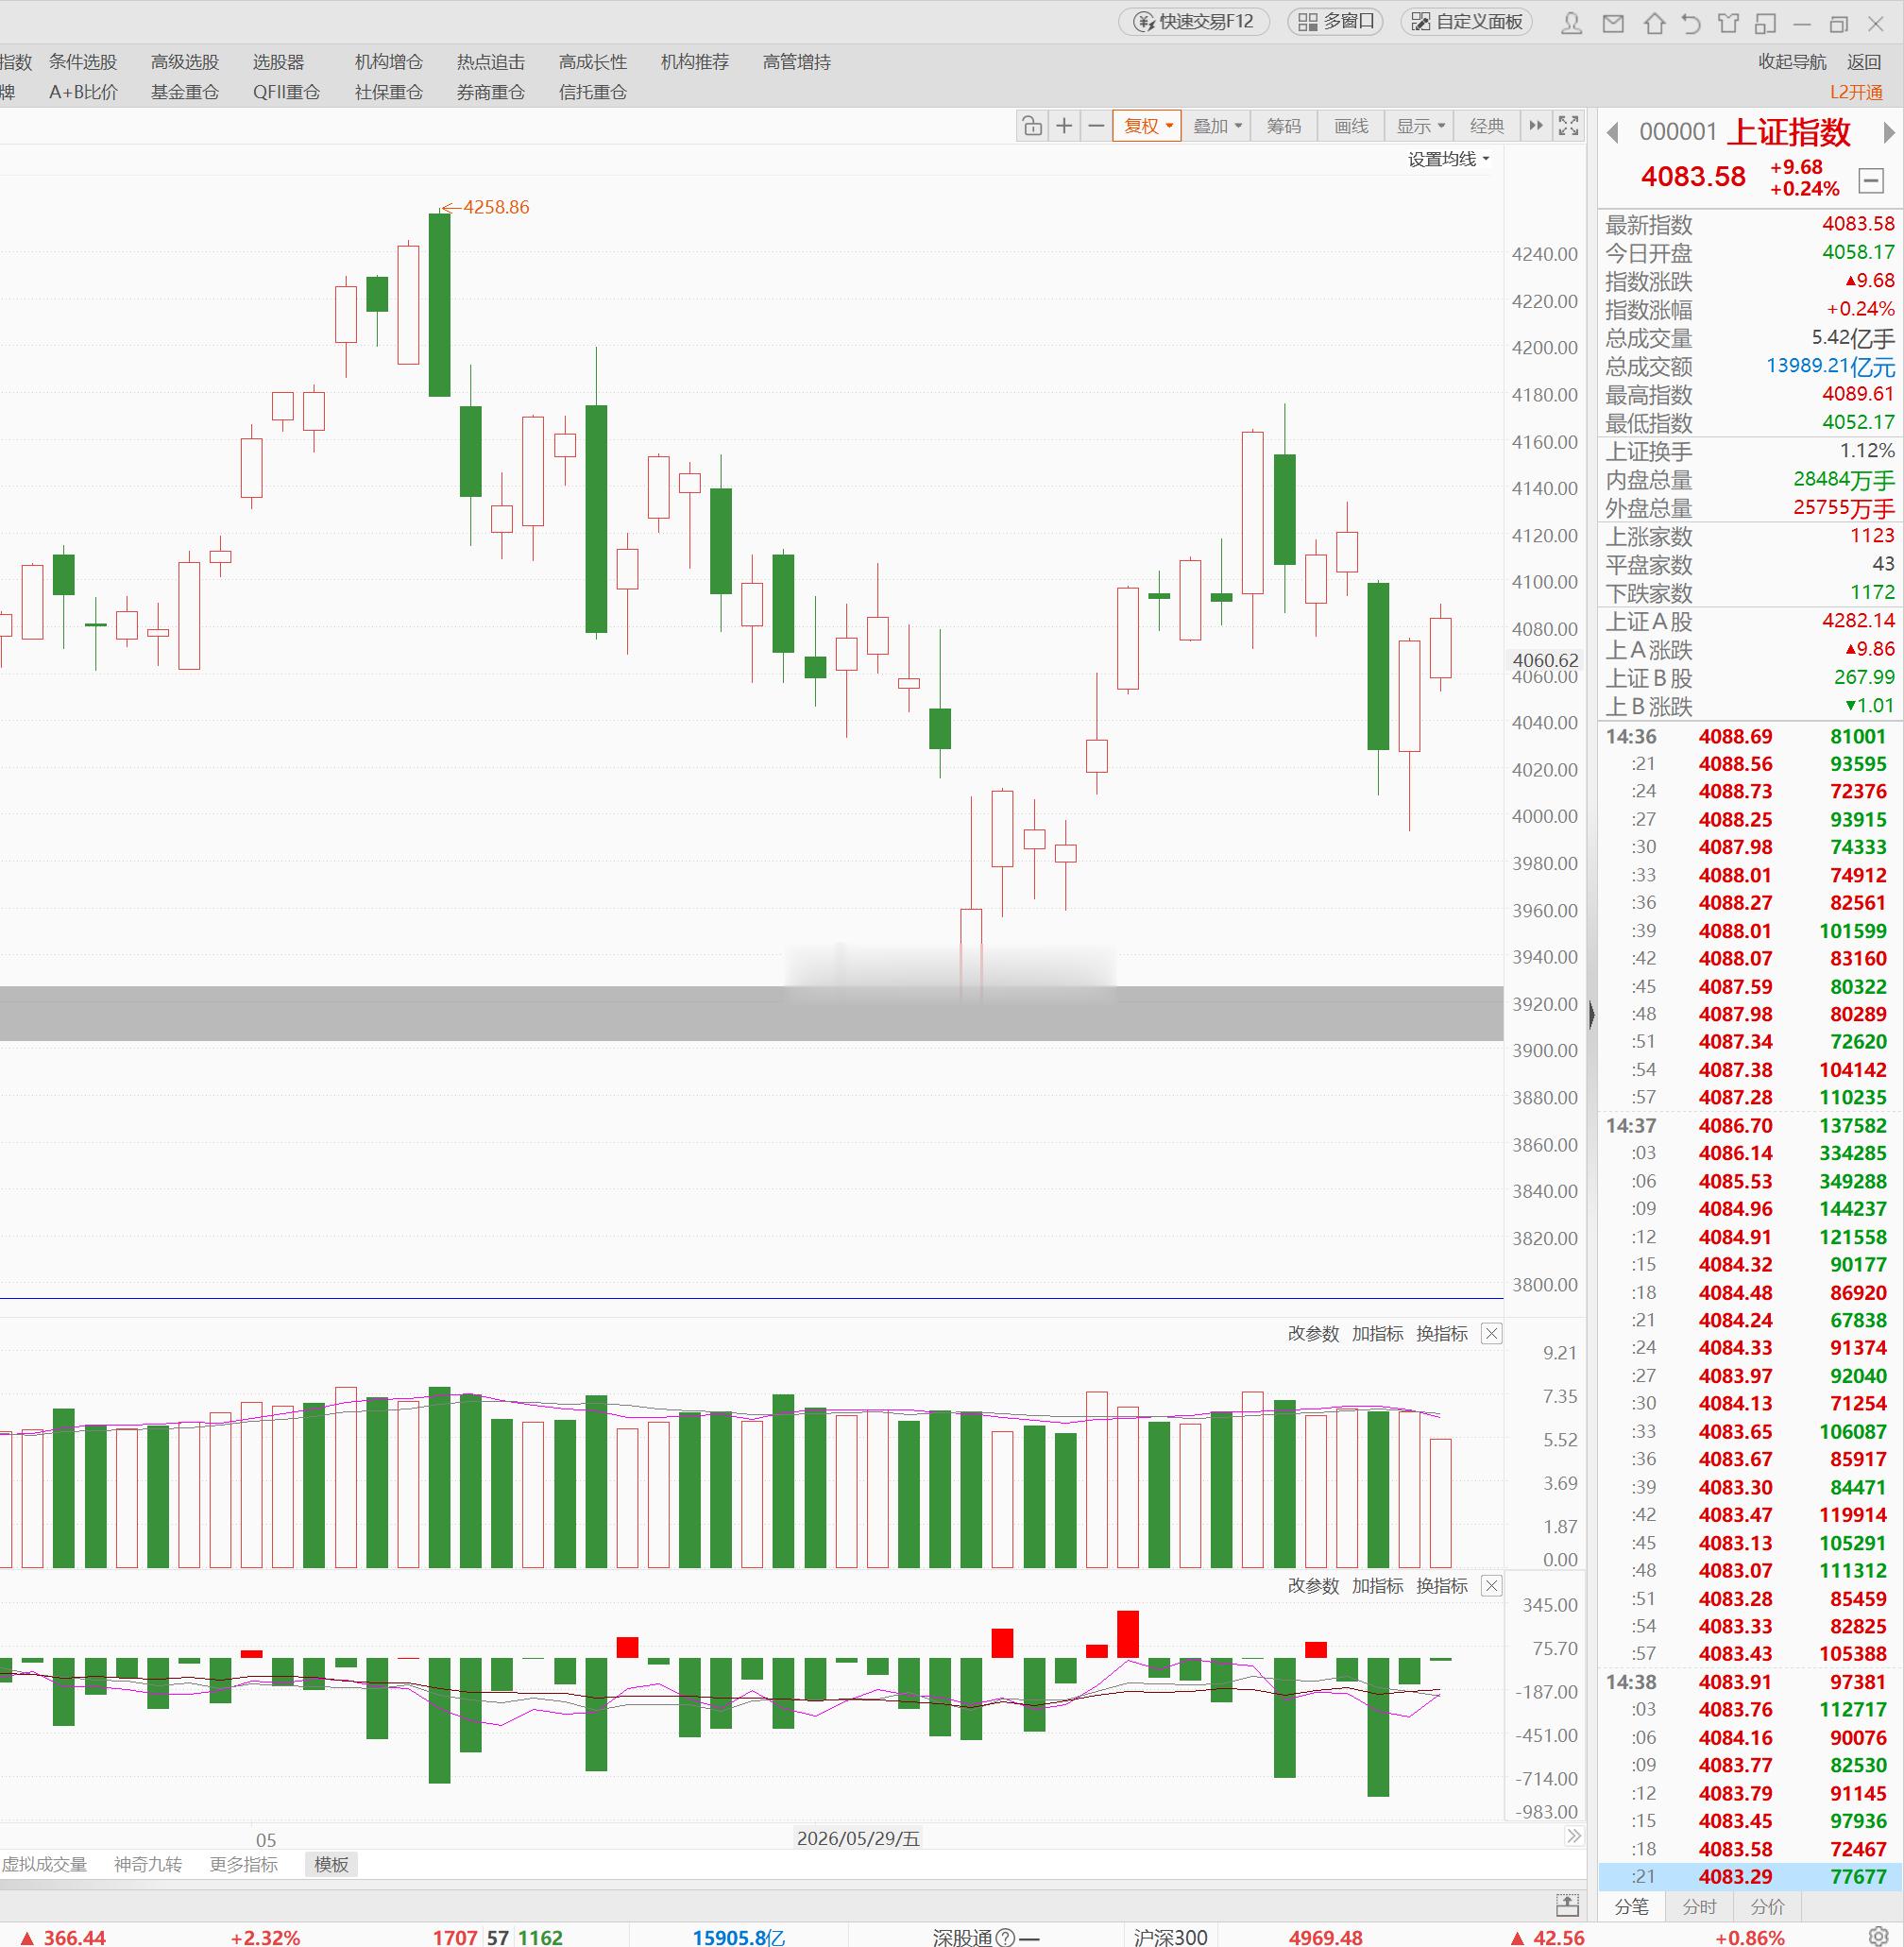
Task: Open the 复权 dropdown
Action: point(1148,126)
